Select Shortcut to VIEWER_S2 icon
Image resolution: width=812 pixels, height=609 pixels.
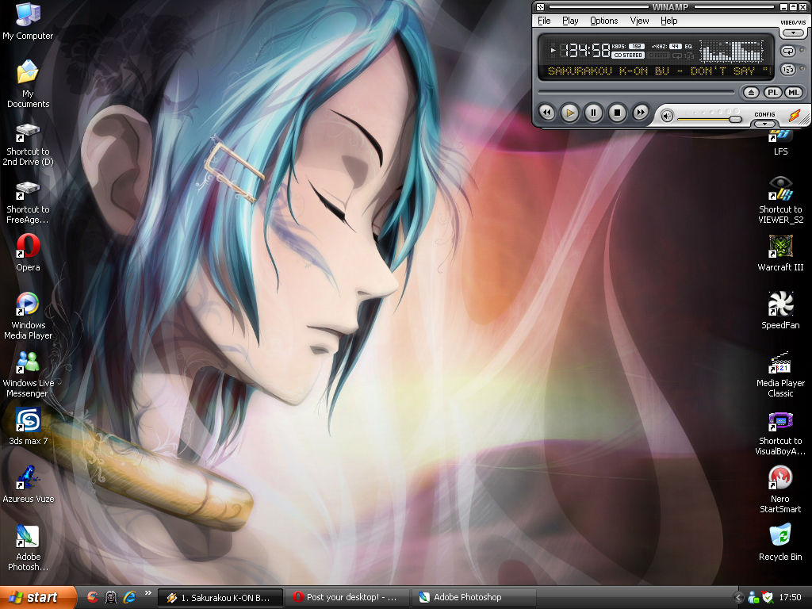point(780,189)
